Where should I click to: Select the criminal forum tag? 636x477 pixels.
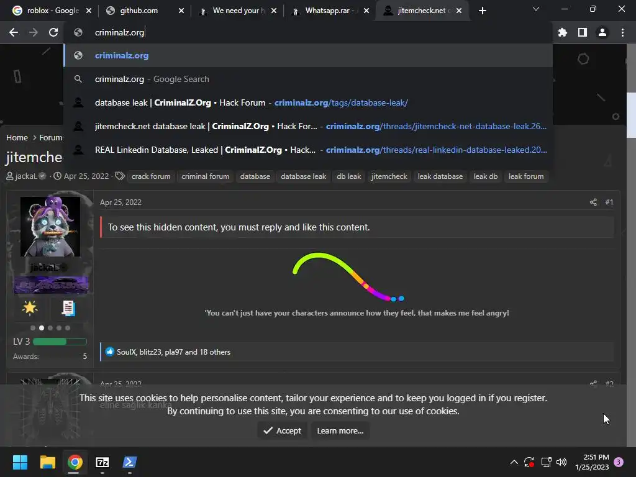(x=205, y=176)
